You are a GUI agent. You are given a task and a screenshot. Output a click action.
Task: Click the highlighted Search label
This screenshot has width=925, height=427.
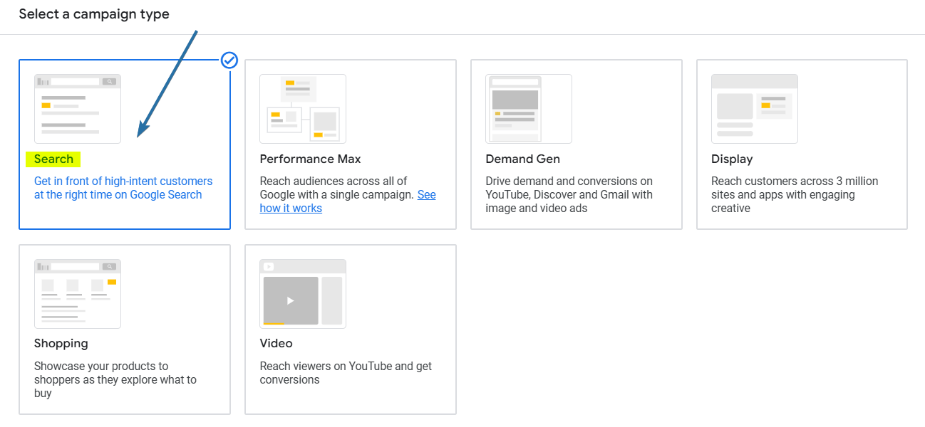click(x=53, y=159)
